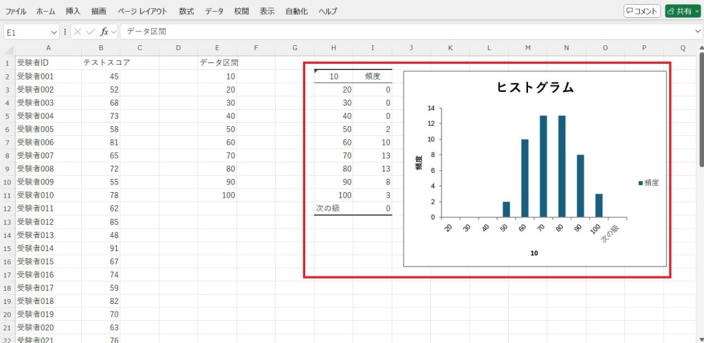This screenshot has width=704, height=343.
Task: Select column B header
Action: coord(101,48)
